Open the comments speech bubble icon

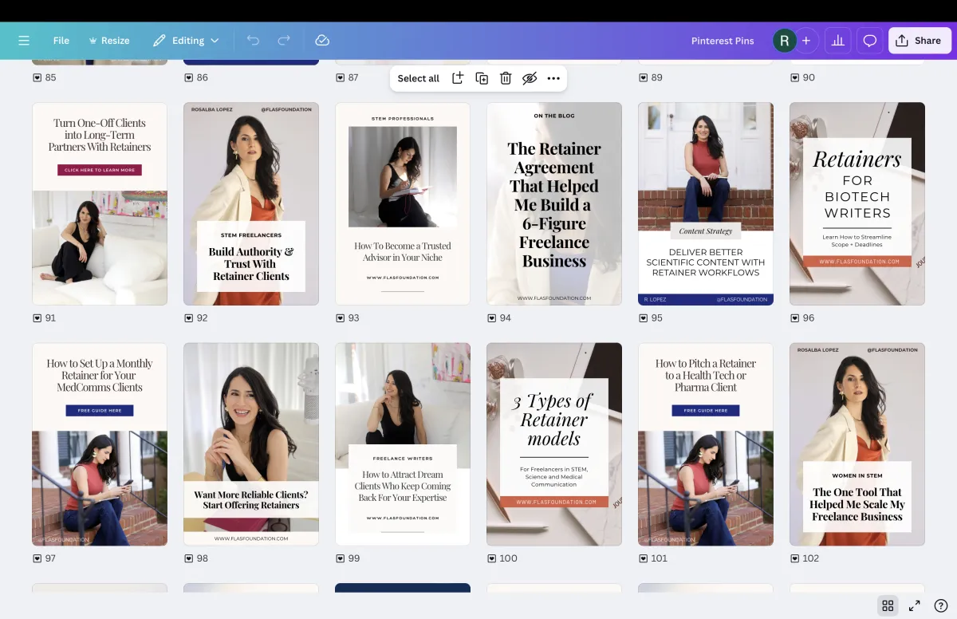pos(870,41)
